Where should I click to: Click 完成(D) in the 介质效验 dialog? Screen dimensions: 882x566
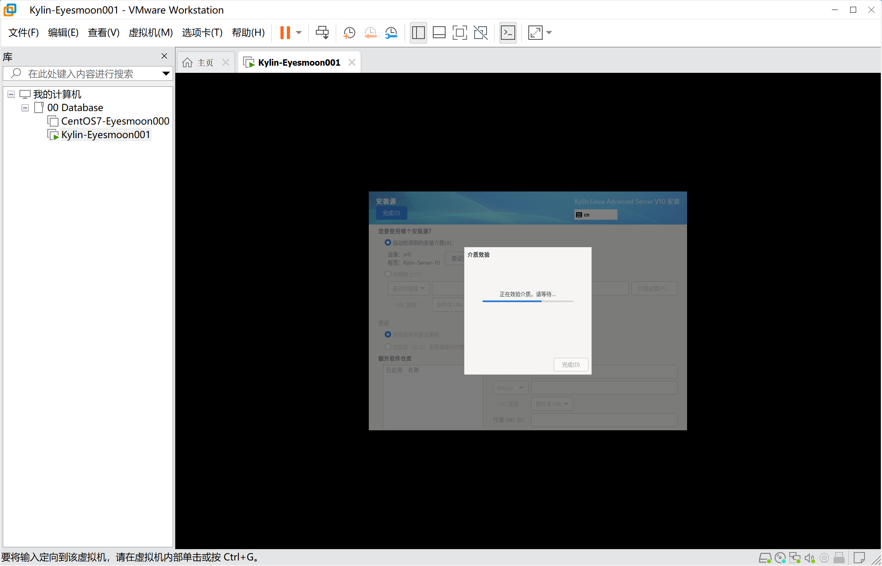(x=570, y=365)
